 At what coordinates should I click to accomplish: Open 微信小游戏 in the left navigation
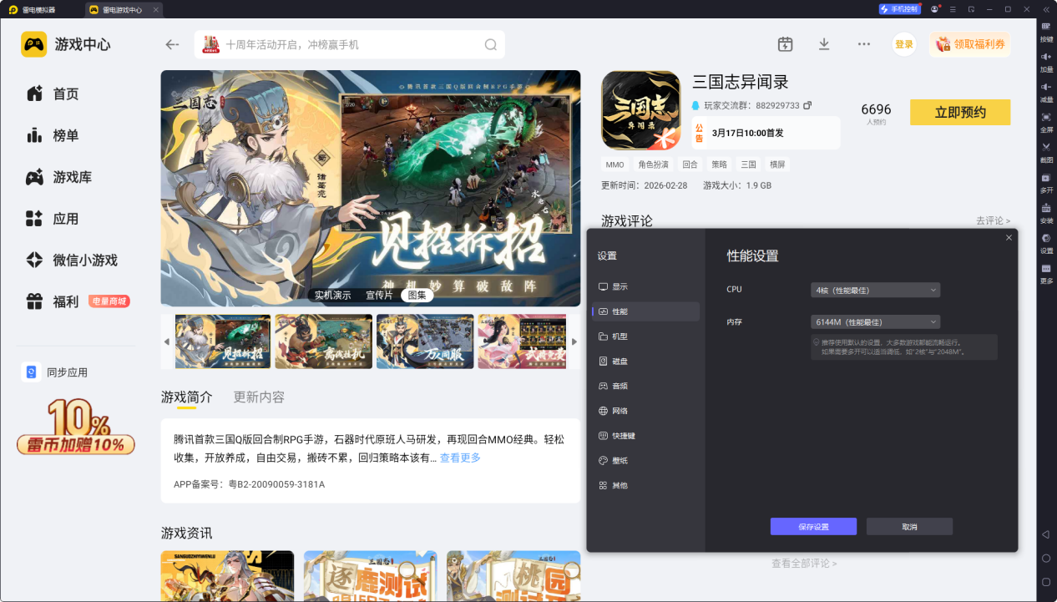71,261
